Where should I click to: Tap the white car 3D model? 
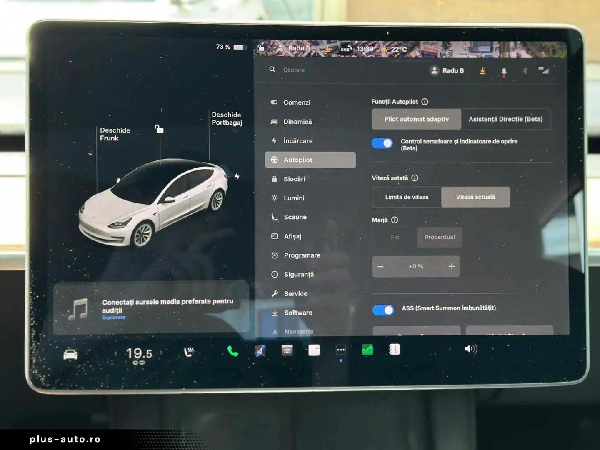153,204
